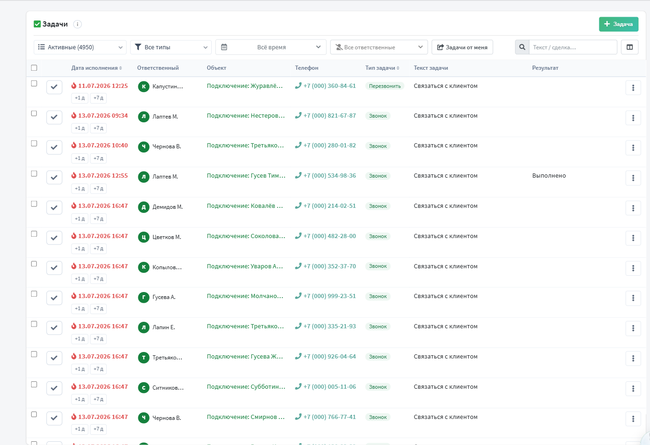650x445 pixels.
Task: Mark Цветков М. task complete
Action: (54, 238)
